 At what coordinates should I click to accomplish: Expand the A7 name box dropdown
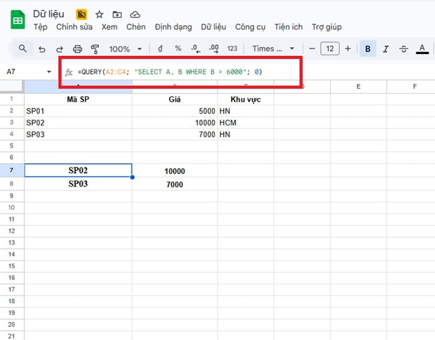click(x=49, y=72)
